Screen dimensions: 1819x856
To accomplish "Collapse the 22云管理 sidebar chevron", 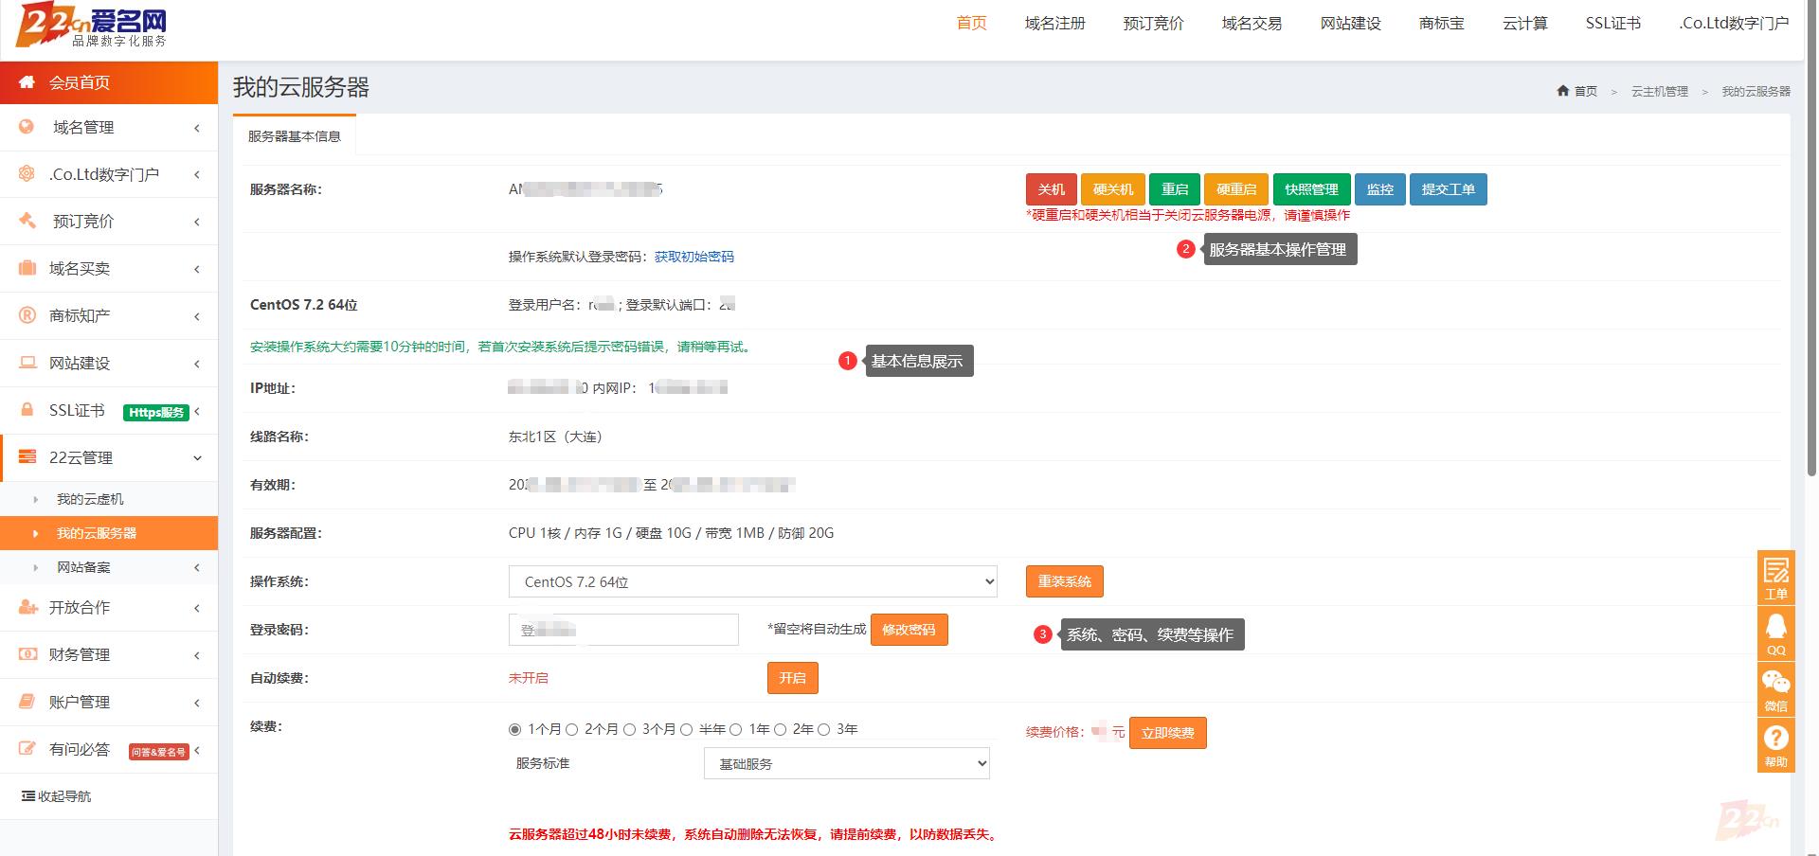I will (197, 458).
